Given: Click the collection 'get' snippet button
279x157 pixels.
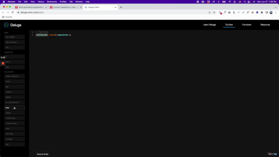Looking at the screenshot, I should (x=14, y=87).
